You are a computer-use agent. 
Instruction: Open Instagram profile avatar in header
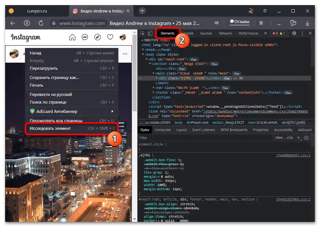point(123,37)
